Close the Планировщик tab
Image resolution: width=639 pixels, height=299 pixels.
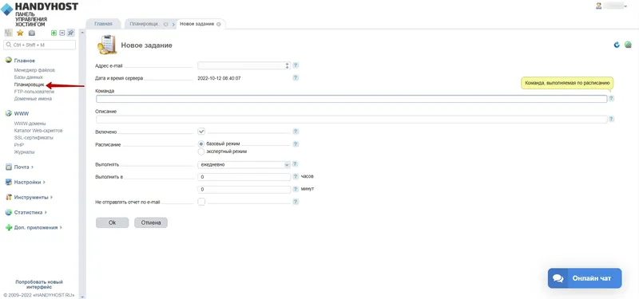pos(165,25)
